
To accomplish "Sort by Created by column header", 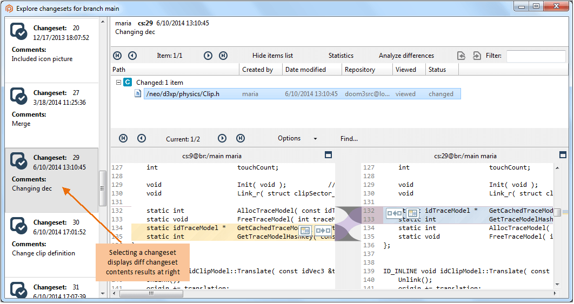I will tap(261, 70).
